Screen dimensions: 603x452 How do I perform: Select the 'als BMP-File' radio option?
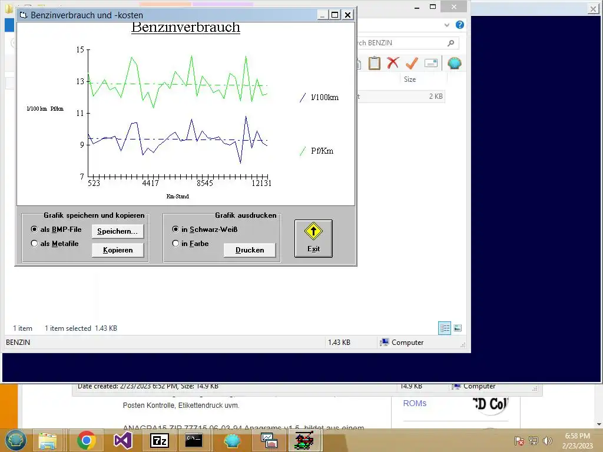pos(56,230)
